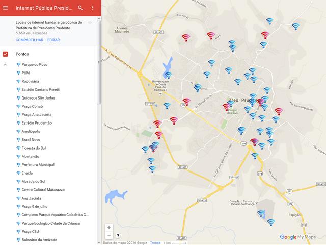Zoom out with the minus button

pos(109,235)
